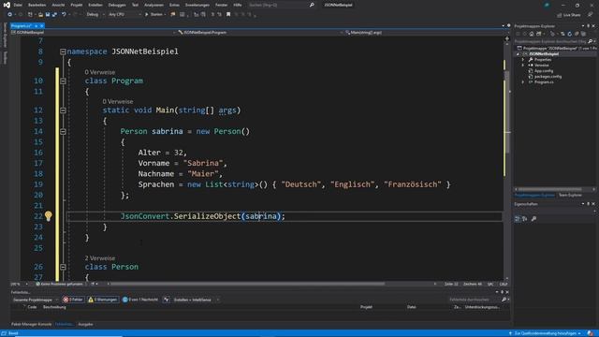Open the Gesamte Projektmappe scope dropdown
599x337 pixels.
(36, 300)
